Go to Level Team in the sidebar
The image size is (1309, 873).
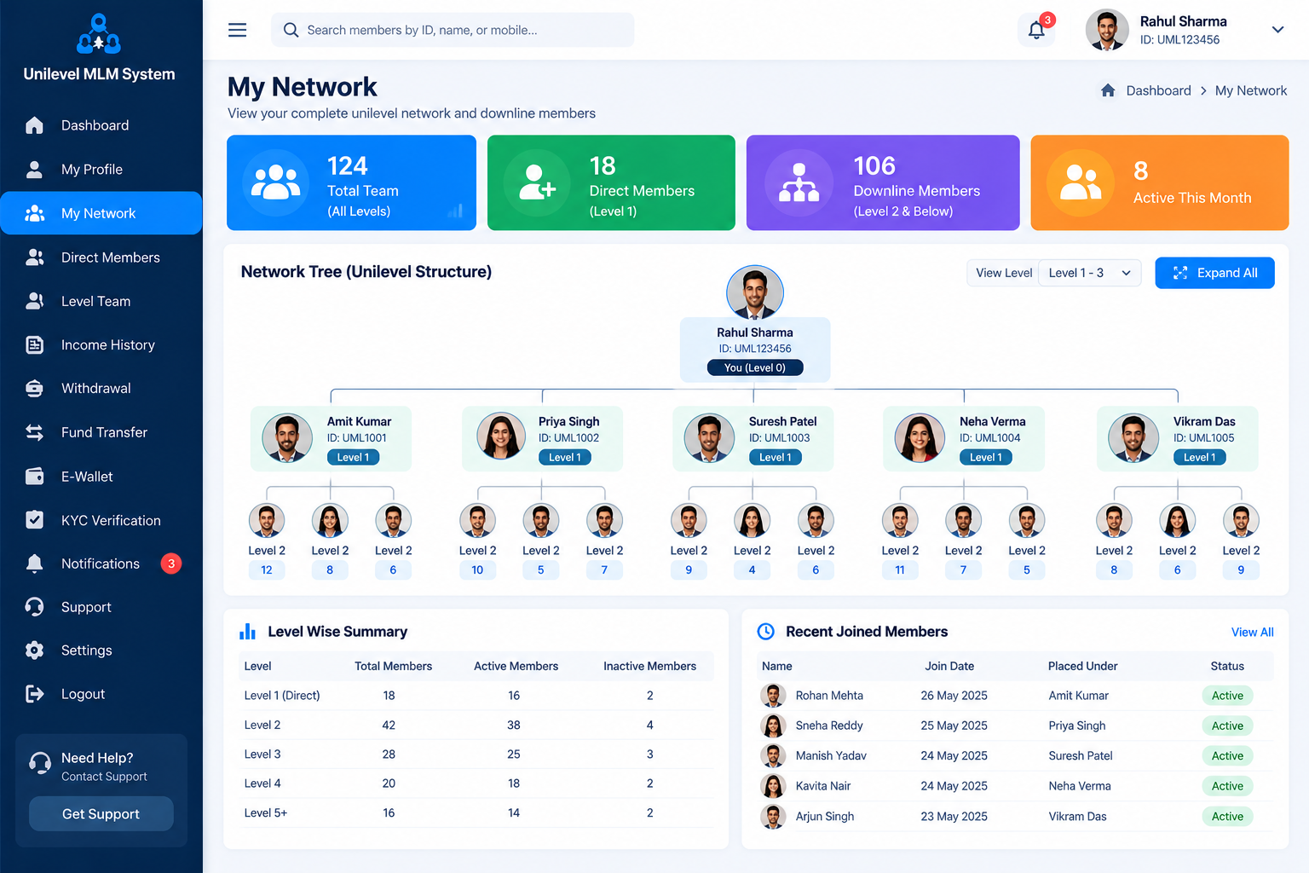click(101, 301)
